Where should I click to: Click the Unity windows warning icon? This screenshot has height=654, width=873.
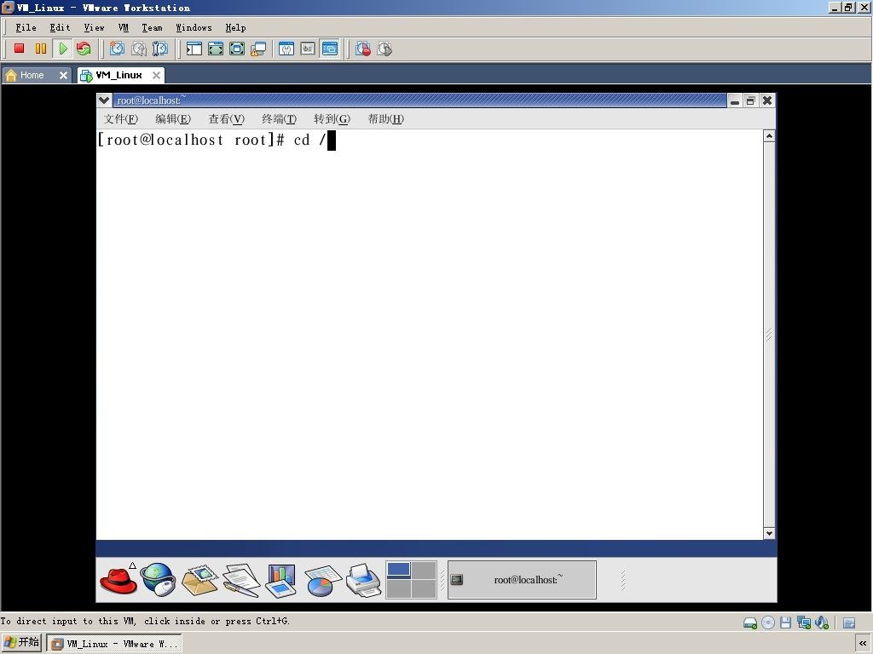(x=257, y=49)
